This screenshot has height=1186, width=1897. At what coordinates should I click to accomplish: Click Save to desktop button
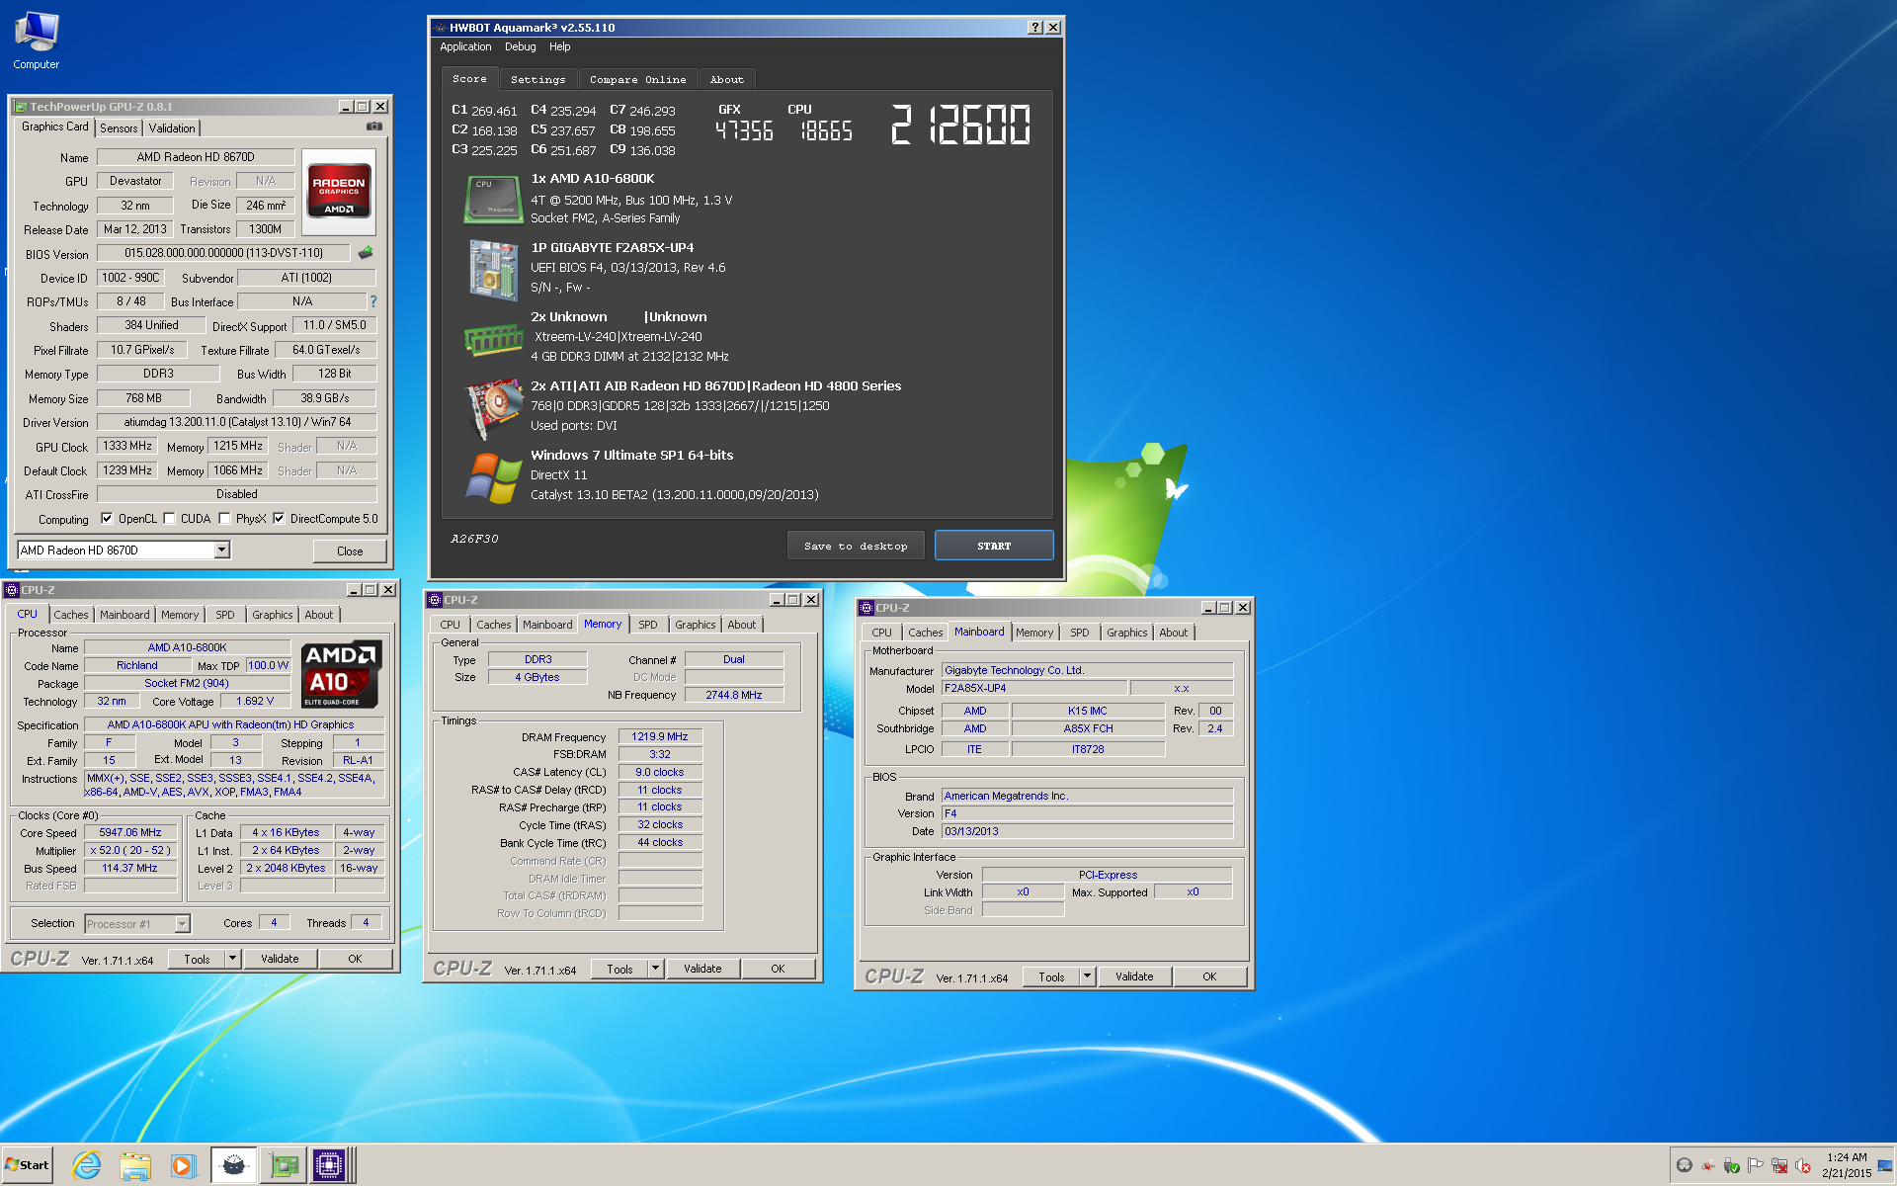click(x=856, y=546)
